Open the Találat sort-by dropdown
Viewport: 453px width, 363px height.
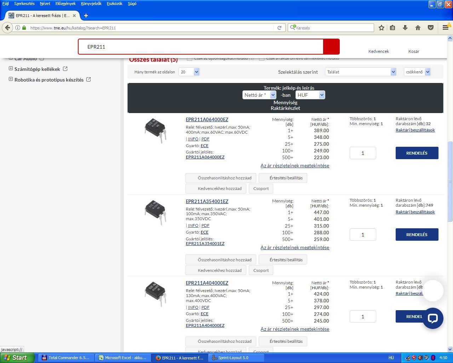[361, 72]
